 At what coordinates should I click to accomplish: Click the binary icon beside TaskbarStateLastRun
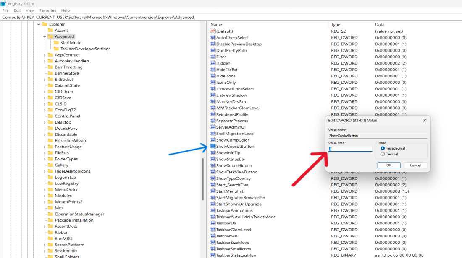tap(213, 255)
